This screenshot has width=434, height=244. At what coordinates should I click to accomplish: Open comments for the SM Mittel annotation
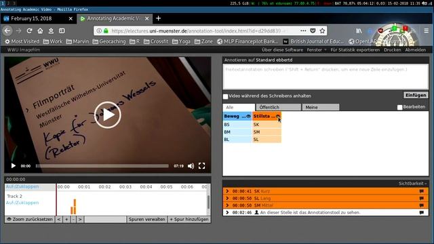pyautogui.click(x=421, y=205)
